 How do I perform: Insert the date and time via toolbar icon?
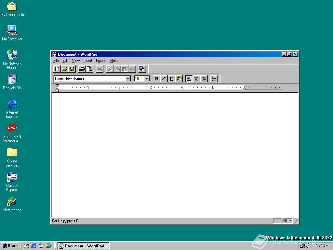[142, 69]
